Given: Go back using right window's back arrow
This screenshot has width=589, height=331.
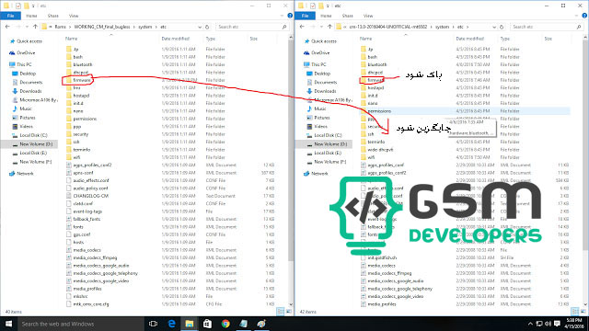Looking at the screenshot, I should click(x=302, y=27).
